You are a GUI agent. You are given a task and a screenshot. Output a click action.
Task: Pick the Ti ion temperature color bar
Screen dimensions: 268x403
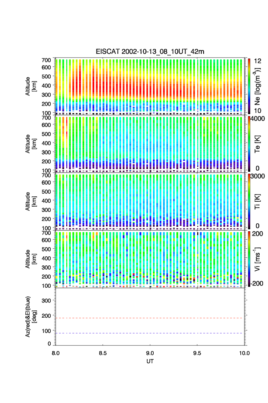tap(249, 201)
